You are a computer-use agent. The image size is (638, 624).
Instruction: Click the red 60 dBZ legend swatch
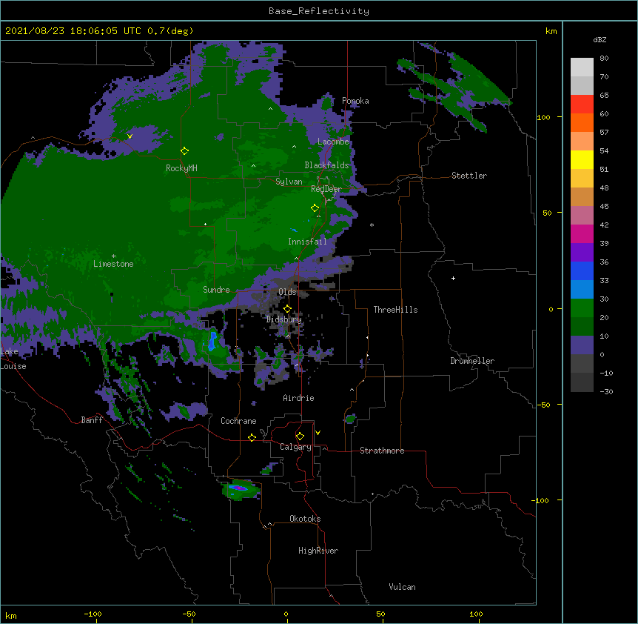coord(582,104)
